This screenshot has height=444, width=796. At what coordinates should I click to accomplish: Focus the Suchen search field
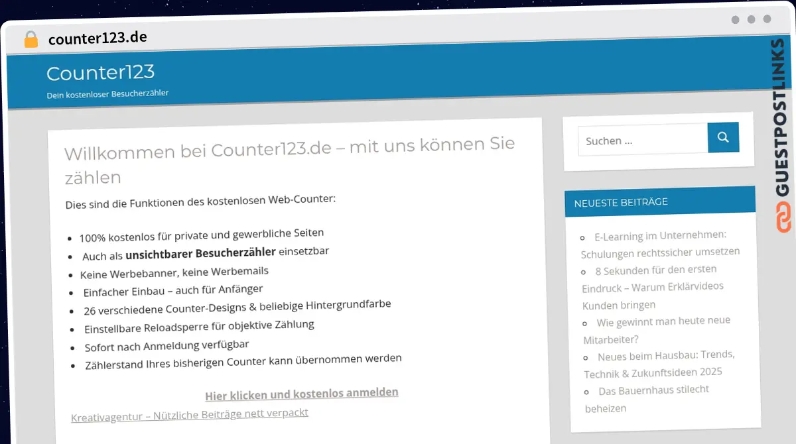(643, 140)
